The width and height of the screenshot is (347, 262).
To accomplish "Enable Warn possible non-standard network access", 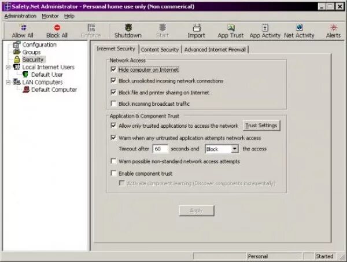I will click(113, 161).
